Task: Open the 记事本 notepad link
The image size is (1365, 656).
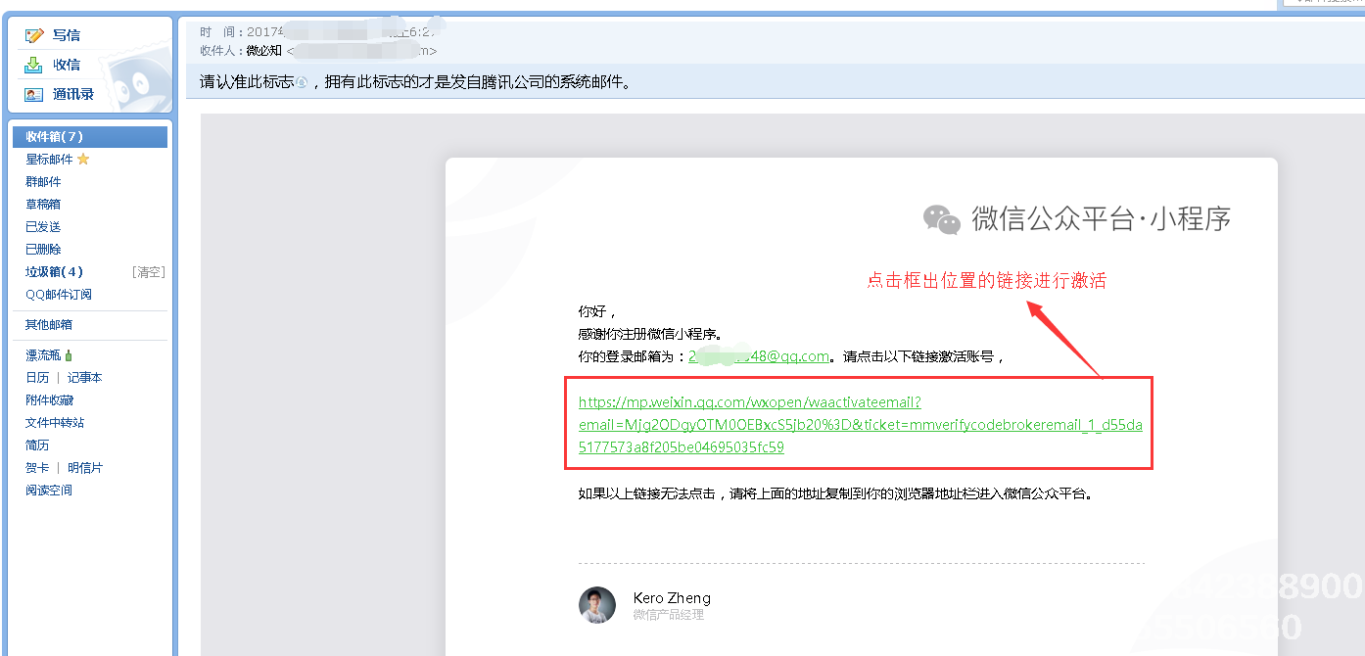Action: point(85,378)
